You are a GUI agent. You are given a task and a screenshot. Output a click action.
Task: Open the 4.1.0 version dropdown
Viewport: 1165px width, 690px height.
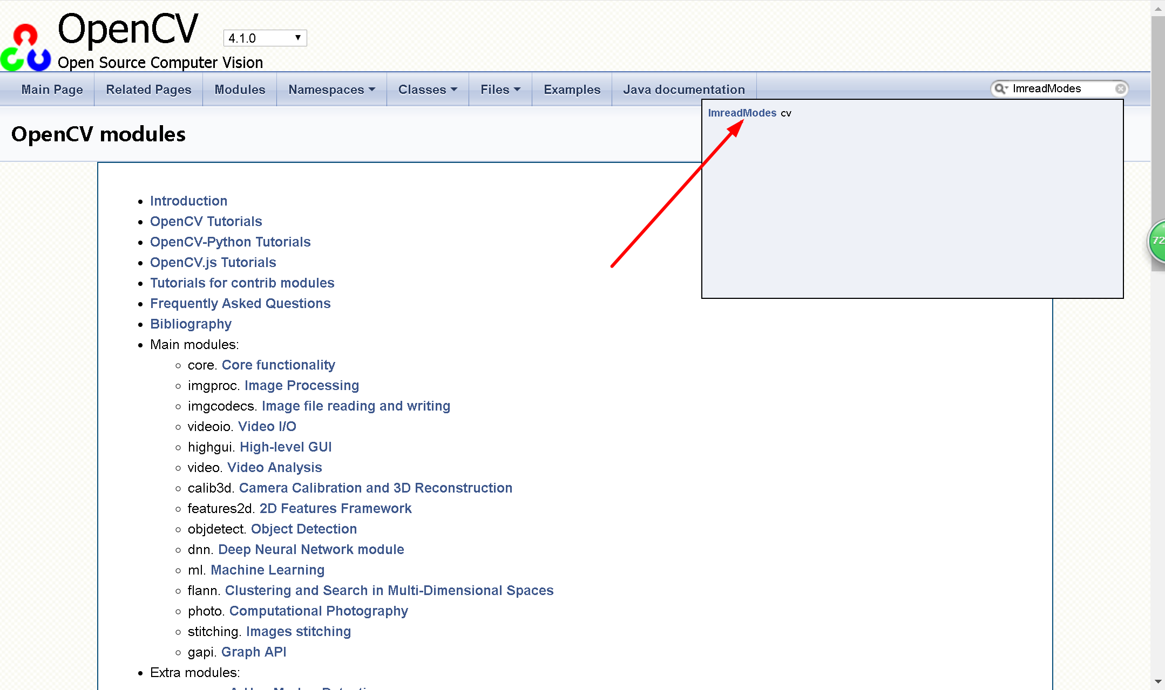click(265, 38)
